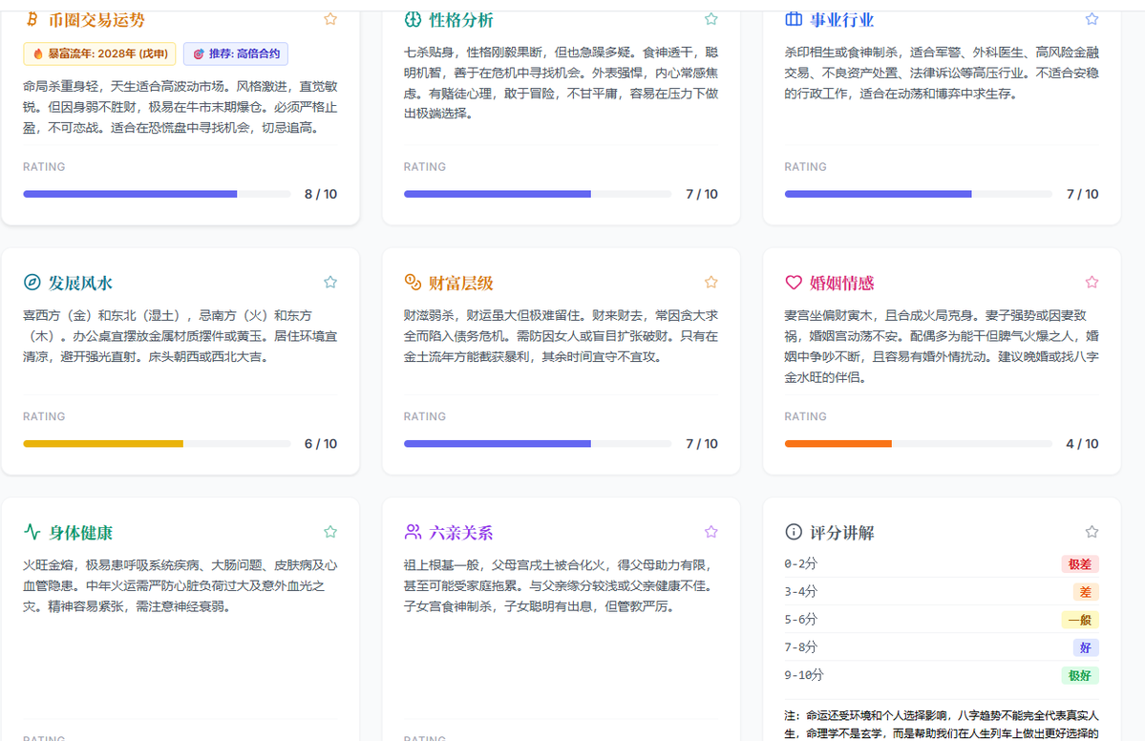Click the 发展风水 yellow rating bar

(103, 444)
